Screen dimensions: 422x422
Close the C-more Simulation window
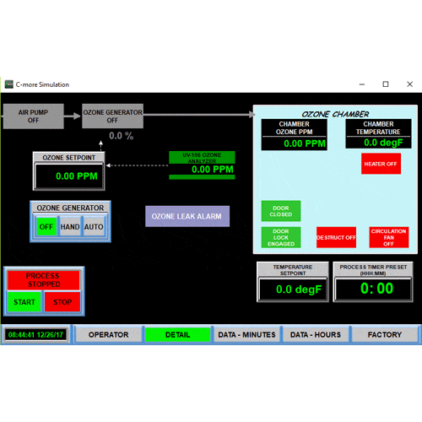pyautogui.click(x=410, y=84)
